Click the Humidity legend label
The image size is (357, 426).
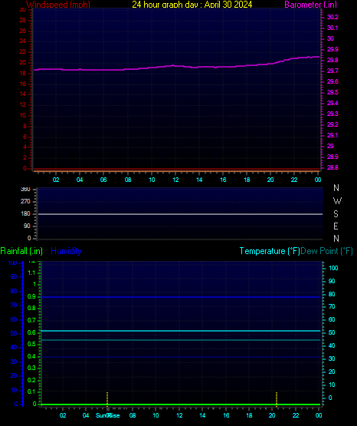(66, 251)
